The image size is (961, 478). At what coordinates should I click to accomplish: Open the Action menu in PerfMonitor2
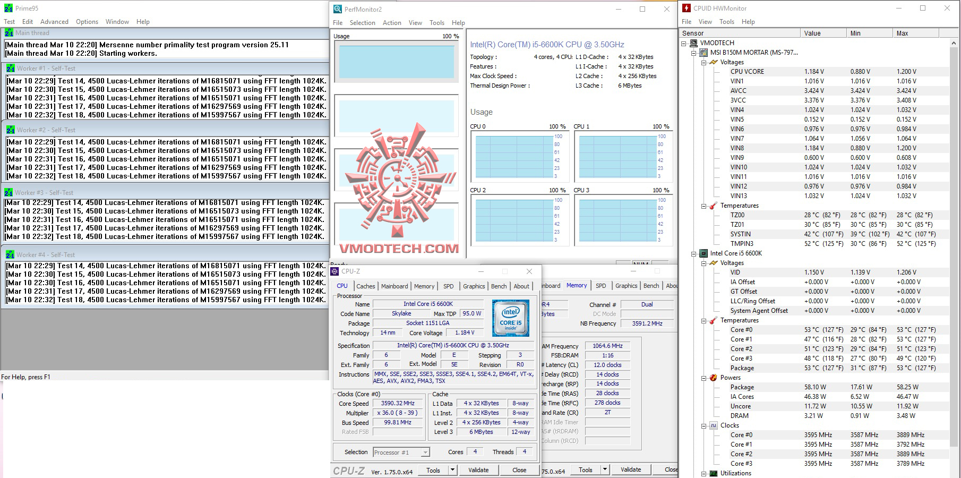pos(392,23)
